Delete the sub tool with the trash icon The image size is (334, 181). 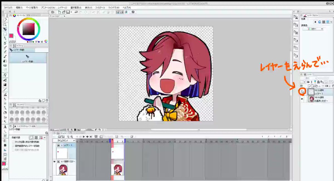click(47, 100)
